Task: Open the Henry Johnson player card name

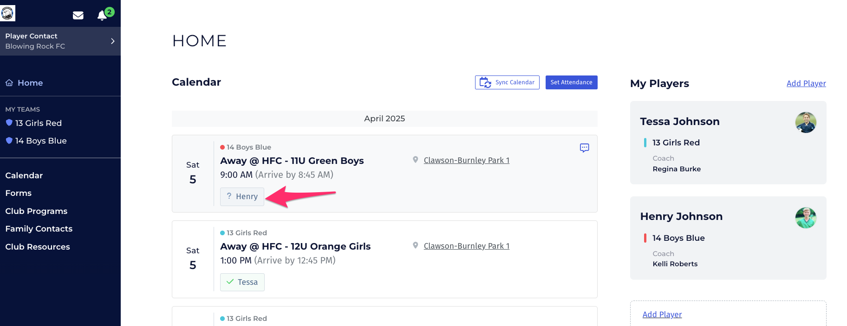Action: pos(681,216)
